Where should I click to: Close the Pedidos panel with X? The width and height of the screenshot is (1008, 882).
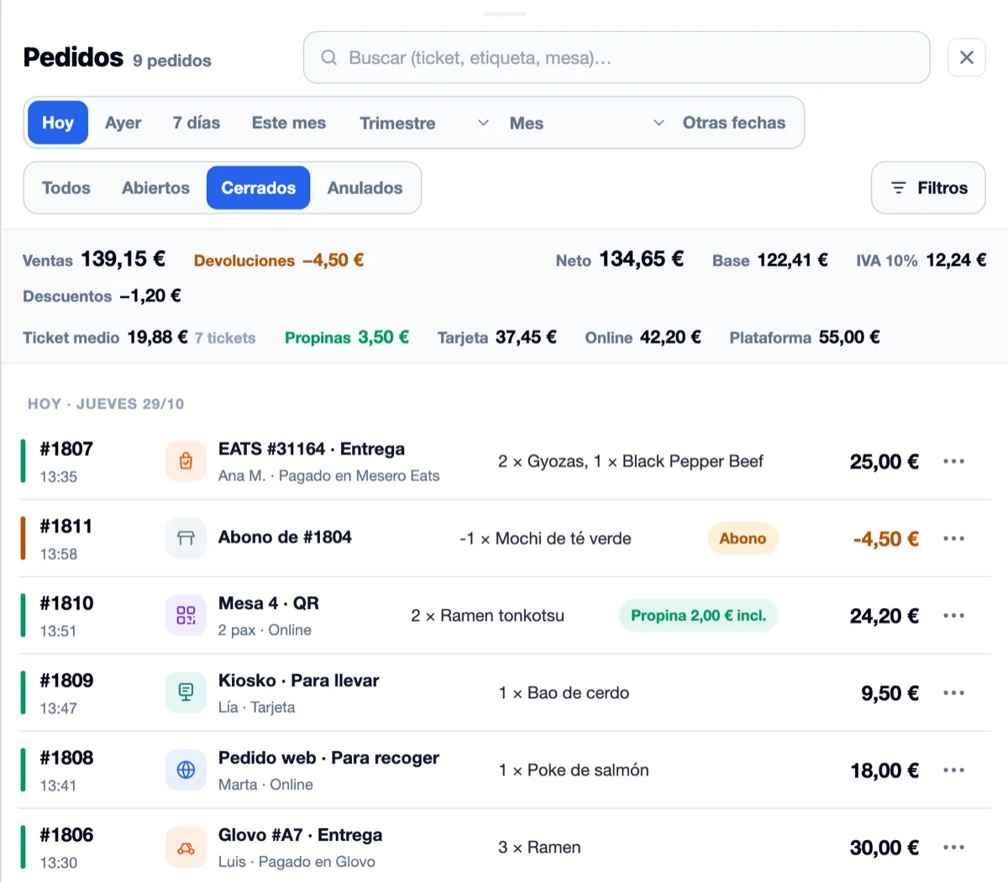pyautogui.click(x=966, y=57)
